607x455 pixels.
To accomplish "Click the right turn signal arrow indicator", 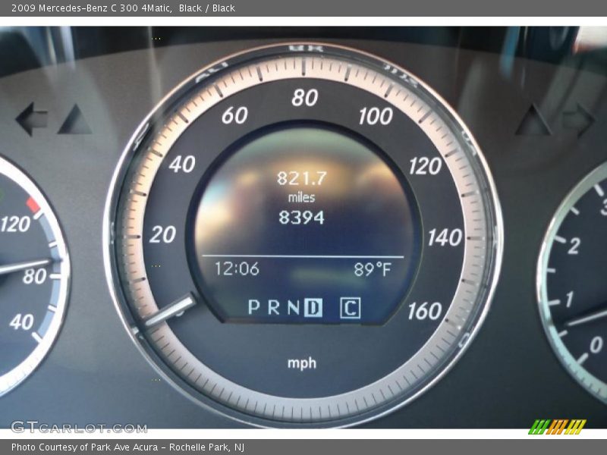I will 578,120.
